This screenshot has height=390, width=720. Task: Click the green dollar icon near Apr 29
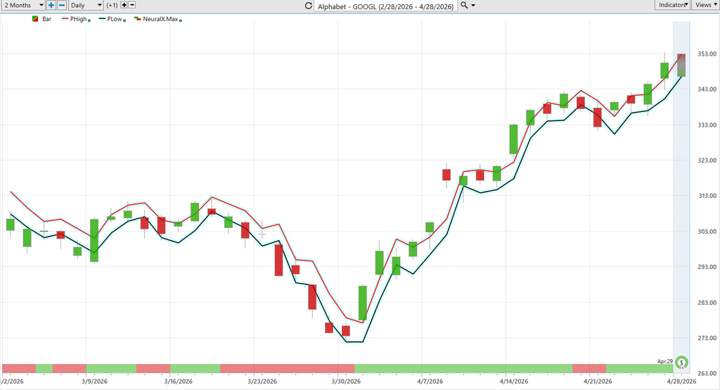click(x=682, y=363)
